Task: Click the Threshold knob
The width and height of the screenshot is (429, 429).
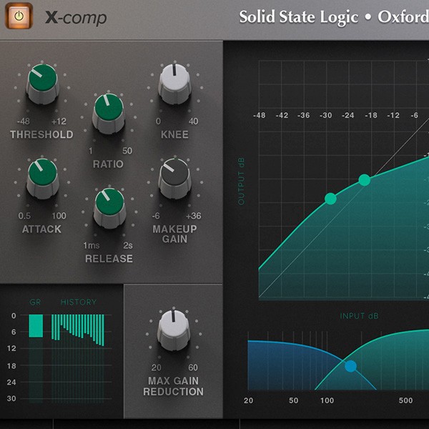Action: pos(43,84)
